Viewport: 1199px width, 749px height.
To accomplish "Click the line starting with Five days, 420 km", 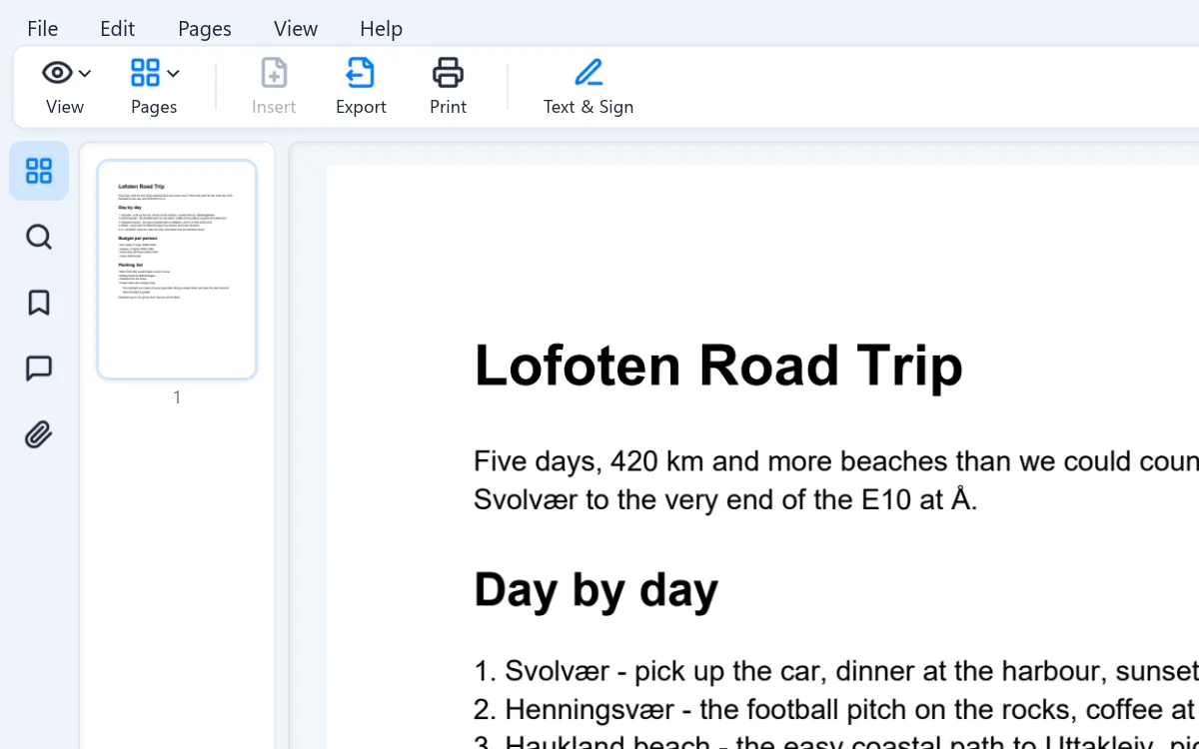I will pyautogui.click(x=836, y=461).
